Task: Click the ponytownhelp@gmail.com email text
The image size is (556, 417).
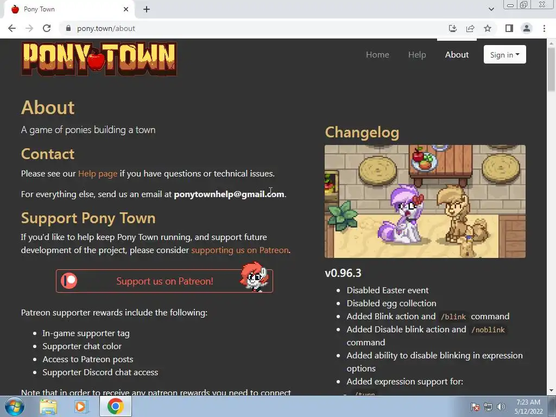Action: click(x=229, y=194)
